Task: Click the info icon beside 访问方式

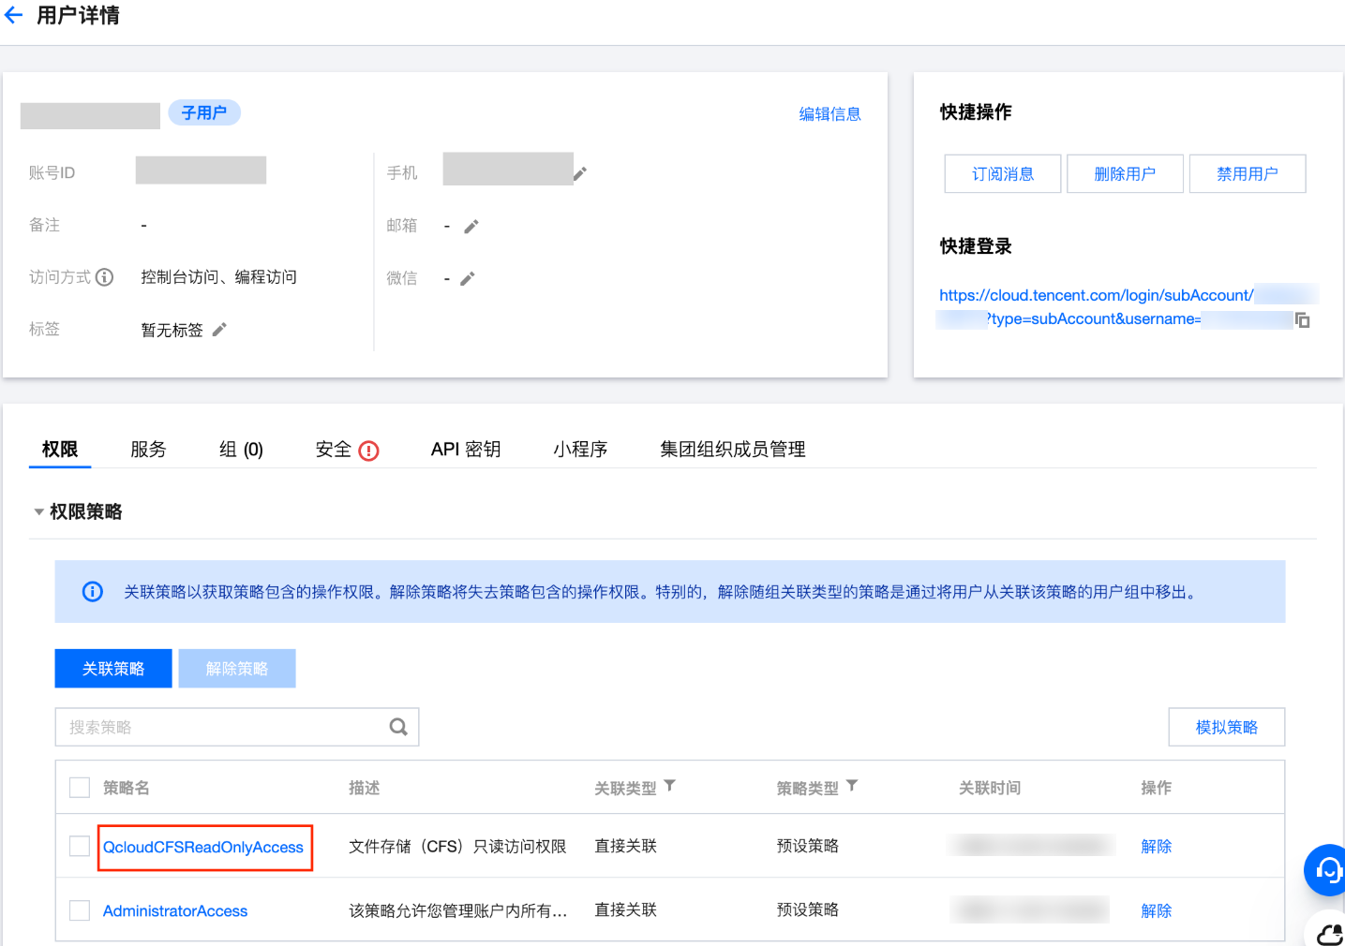Action: click(105, 277)
